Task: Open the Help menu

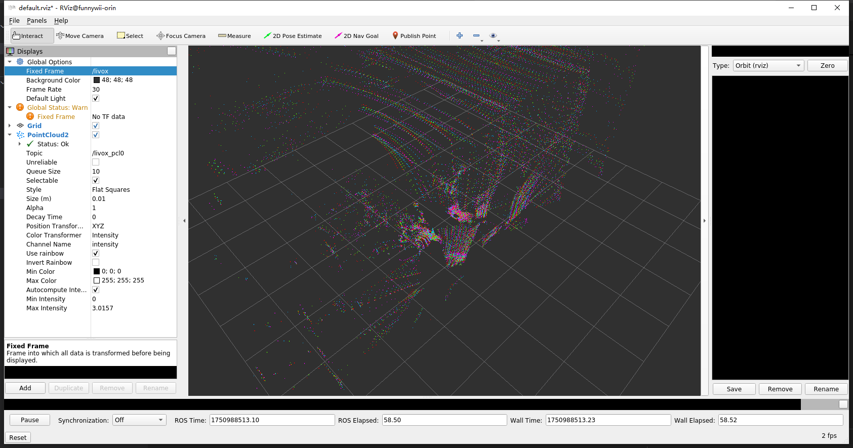Action: 61,21
